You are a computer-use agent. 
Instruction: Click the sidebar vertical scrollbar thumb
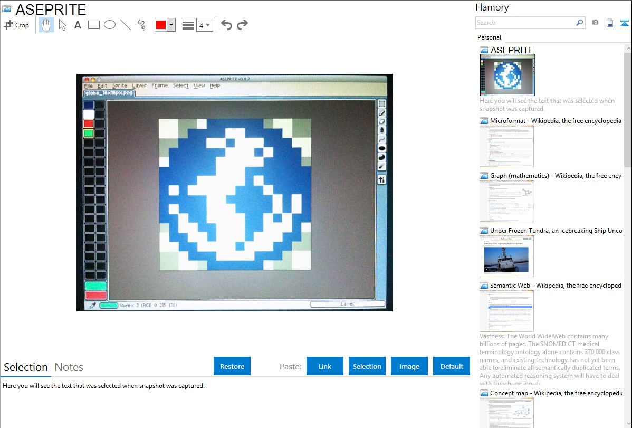pos(628,109)
